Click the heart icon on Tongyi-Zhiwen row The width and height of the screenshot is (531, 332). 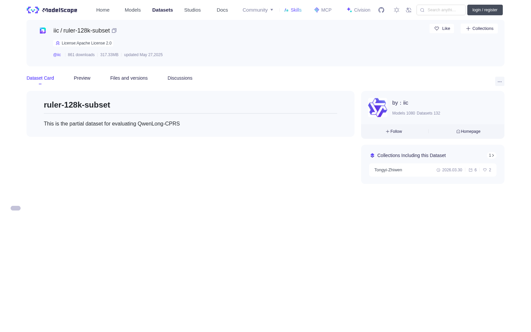485,170
